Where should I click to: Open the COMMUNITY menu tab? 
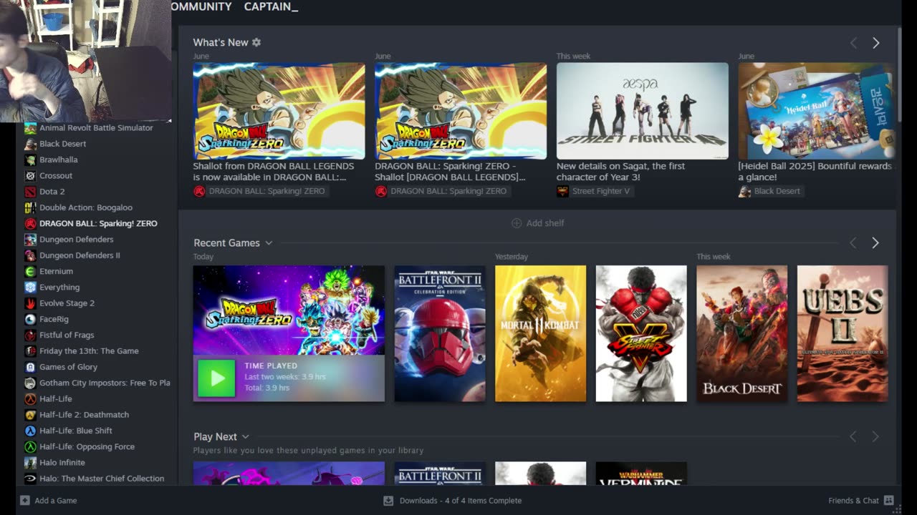(201, 6)
